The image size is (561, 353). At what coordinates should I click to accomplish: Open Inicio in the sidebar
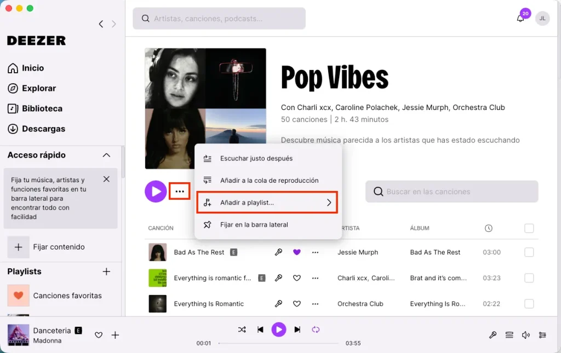[x=26, y=68]
